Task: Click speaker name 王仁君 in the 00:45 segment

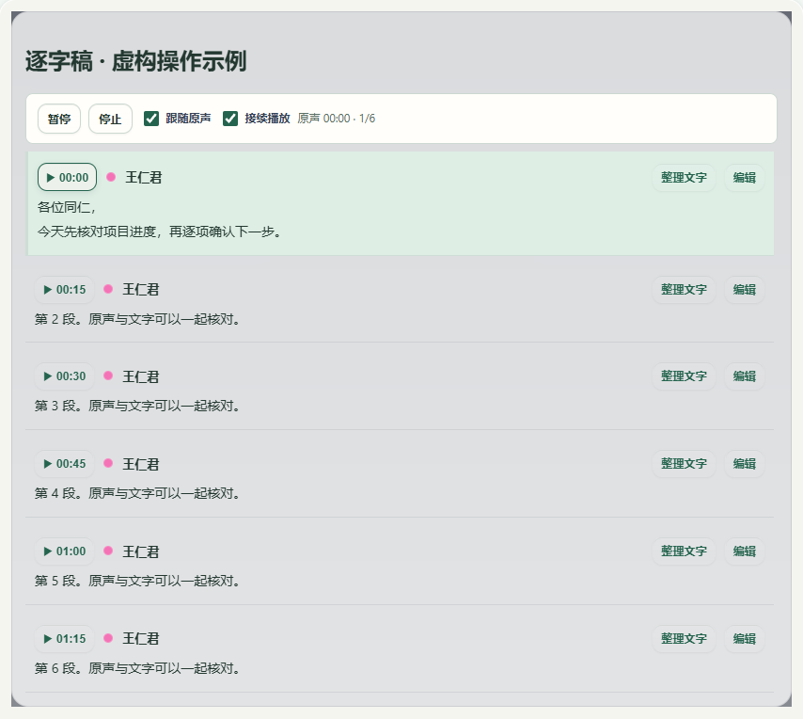Action: [141, 464]
